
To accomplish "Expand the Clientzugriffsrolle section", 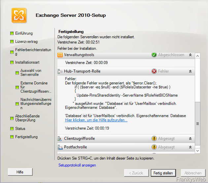I will (x=190, y=139).
